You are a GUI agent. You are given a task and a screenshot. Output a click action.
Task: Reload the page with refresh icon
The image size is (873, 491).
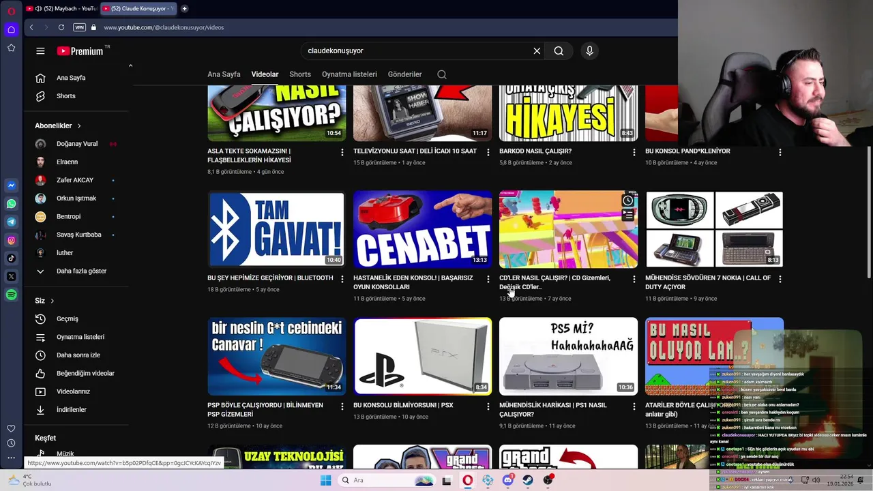pos(61,27)
